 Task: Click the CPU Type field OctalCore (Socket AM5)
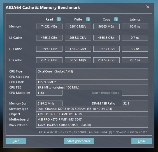(x=92, y=71)
